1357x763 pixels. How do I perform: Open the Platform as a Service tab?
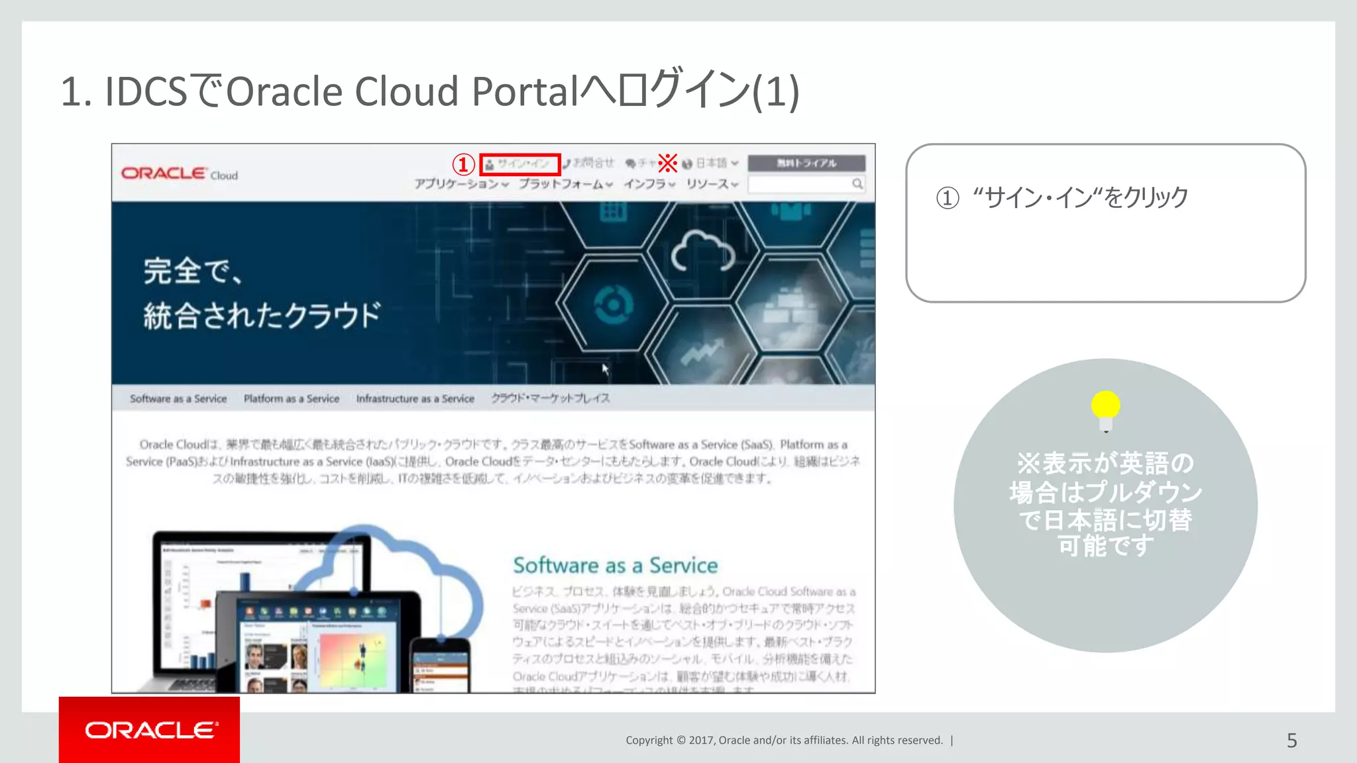(292, 399)
